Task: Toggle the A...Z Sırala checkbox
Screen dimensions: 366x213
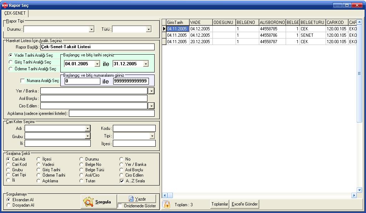Action: (122, 181)
